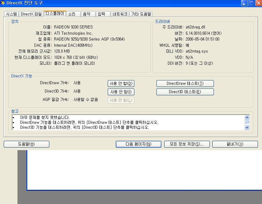
Task: Open the DirectX 파일 tab
Action: click(31, 14)
